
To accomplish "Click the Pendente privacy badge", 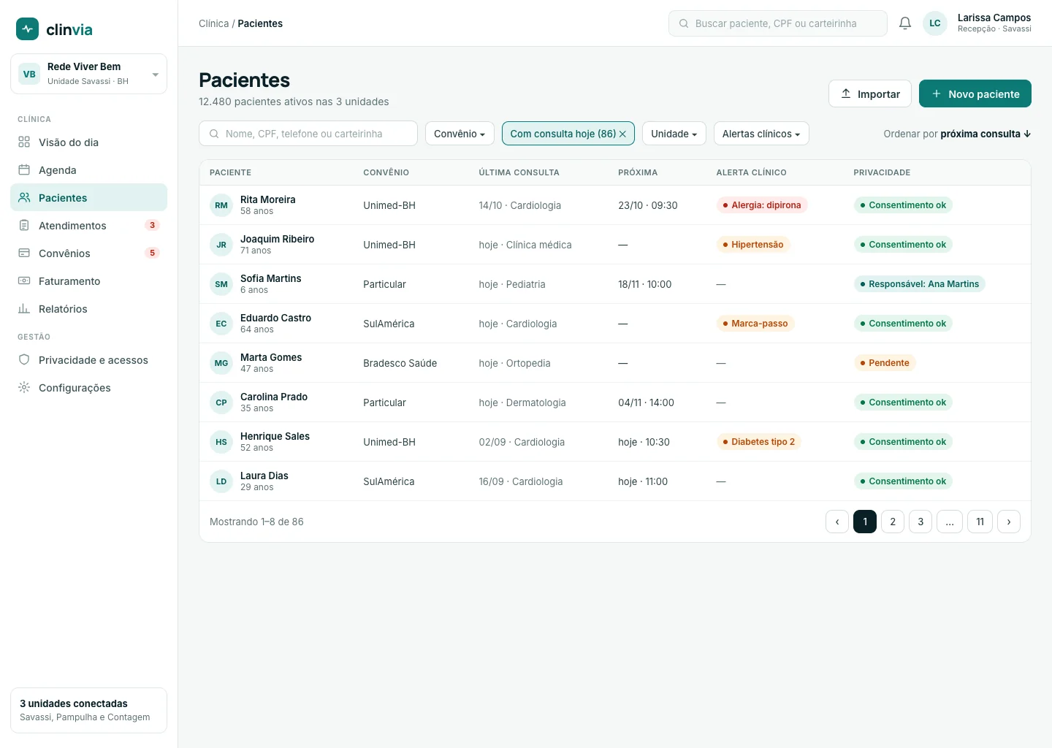I will pos(885,363).
